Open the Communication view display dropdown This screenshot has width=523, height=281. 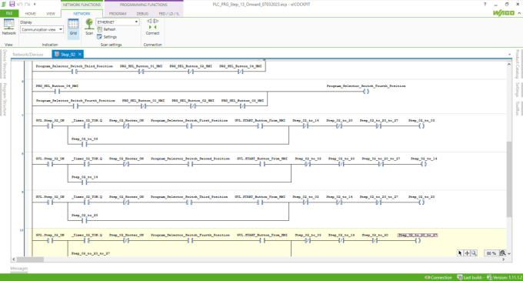tap(42, 30)
